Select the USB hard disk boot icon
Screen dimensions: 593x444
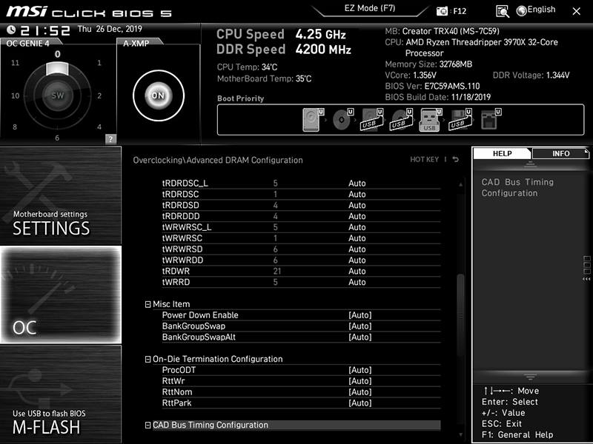(372, 120)
